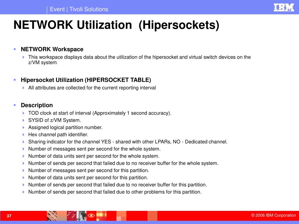Select 'Sharing indicator for the channel' line
The image size is (299, 224).
point(128,142)
